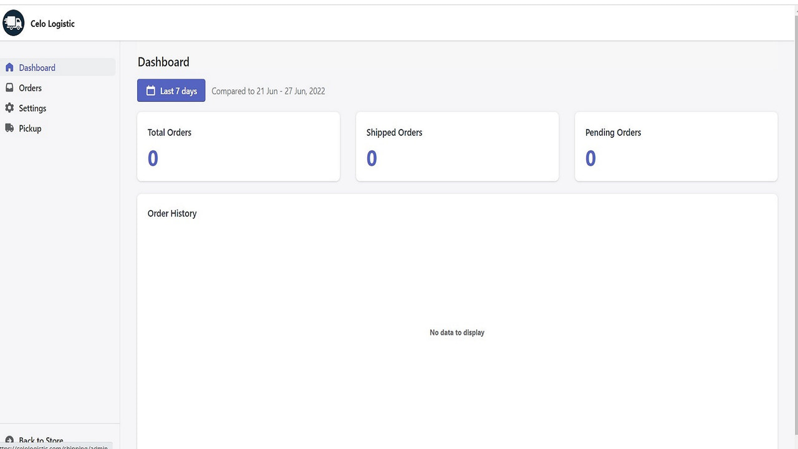Image resolution: width=798 pixels, height=449 pixels.
Task: Click the Dashboard home icon in sidebar
Action: [9, 67]
